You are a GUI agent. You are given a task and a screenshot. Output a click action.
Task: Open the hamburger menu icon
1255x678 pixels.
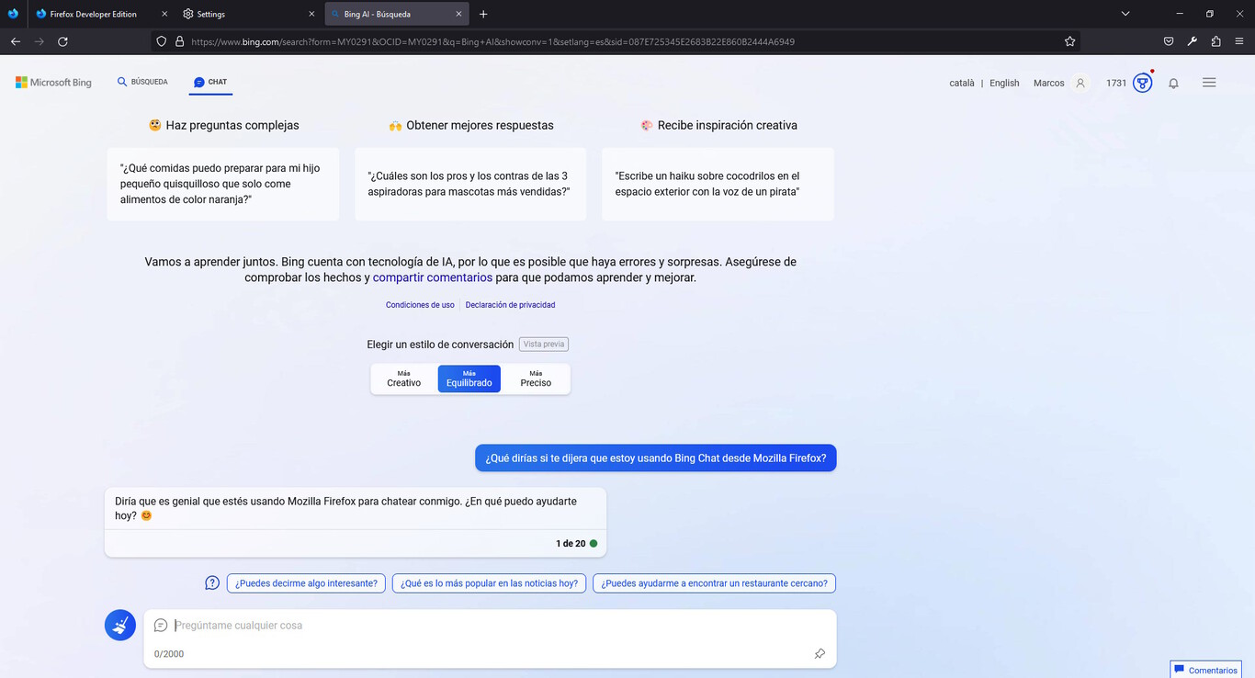click(x=1209, y=82)
